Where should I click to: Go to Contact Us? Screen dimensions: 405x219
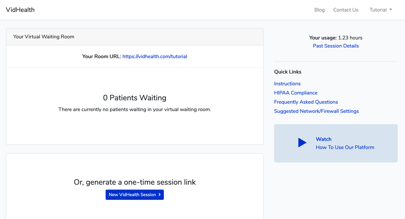[x=346, y=10]
